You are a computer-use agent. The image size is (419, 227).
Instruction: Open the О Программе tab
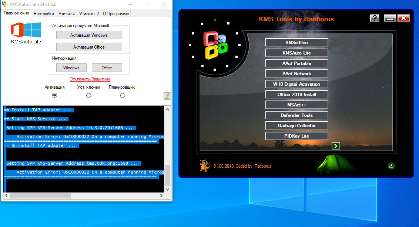(116, 14)
